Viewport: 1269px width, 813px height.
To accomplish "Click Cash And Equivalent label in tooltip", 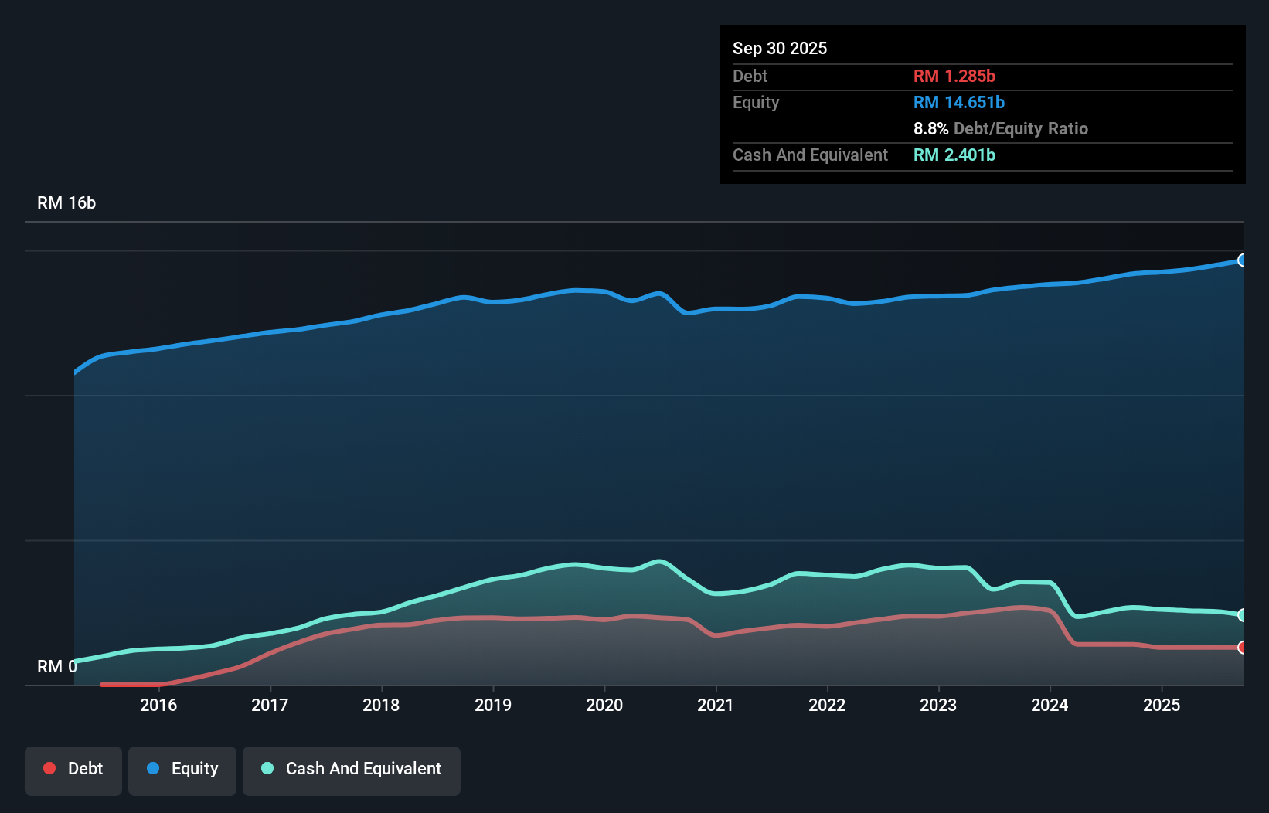I will 810,155.
